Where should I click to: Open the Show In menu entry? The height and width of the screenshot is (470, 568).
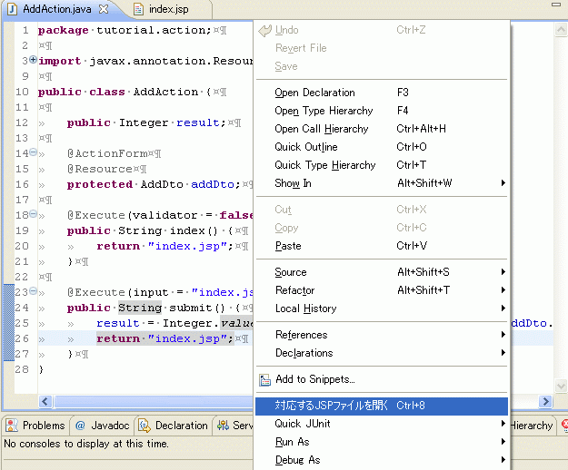point(382,183)
